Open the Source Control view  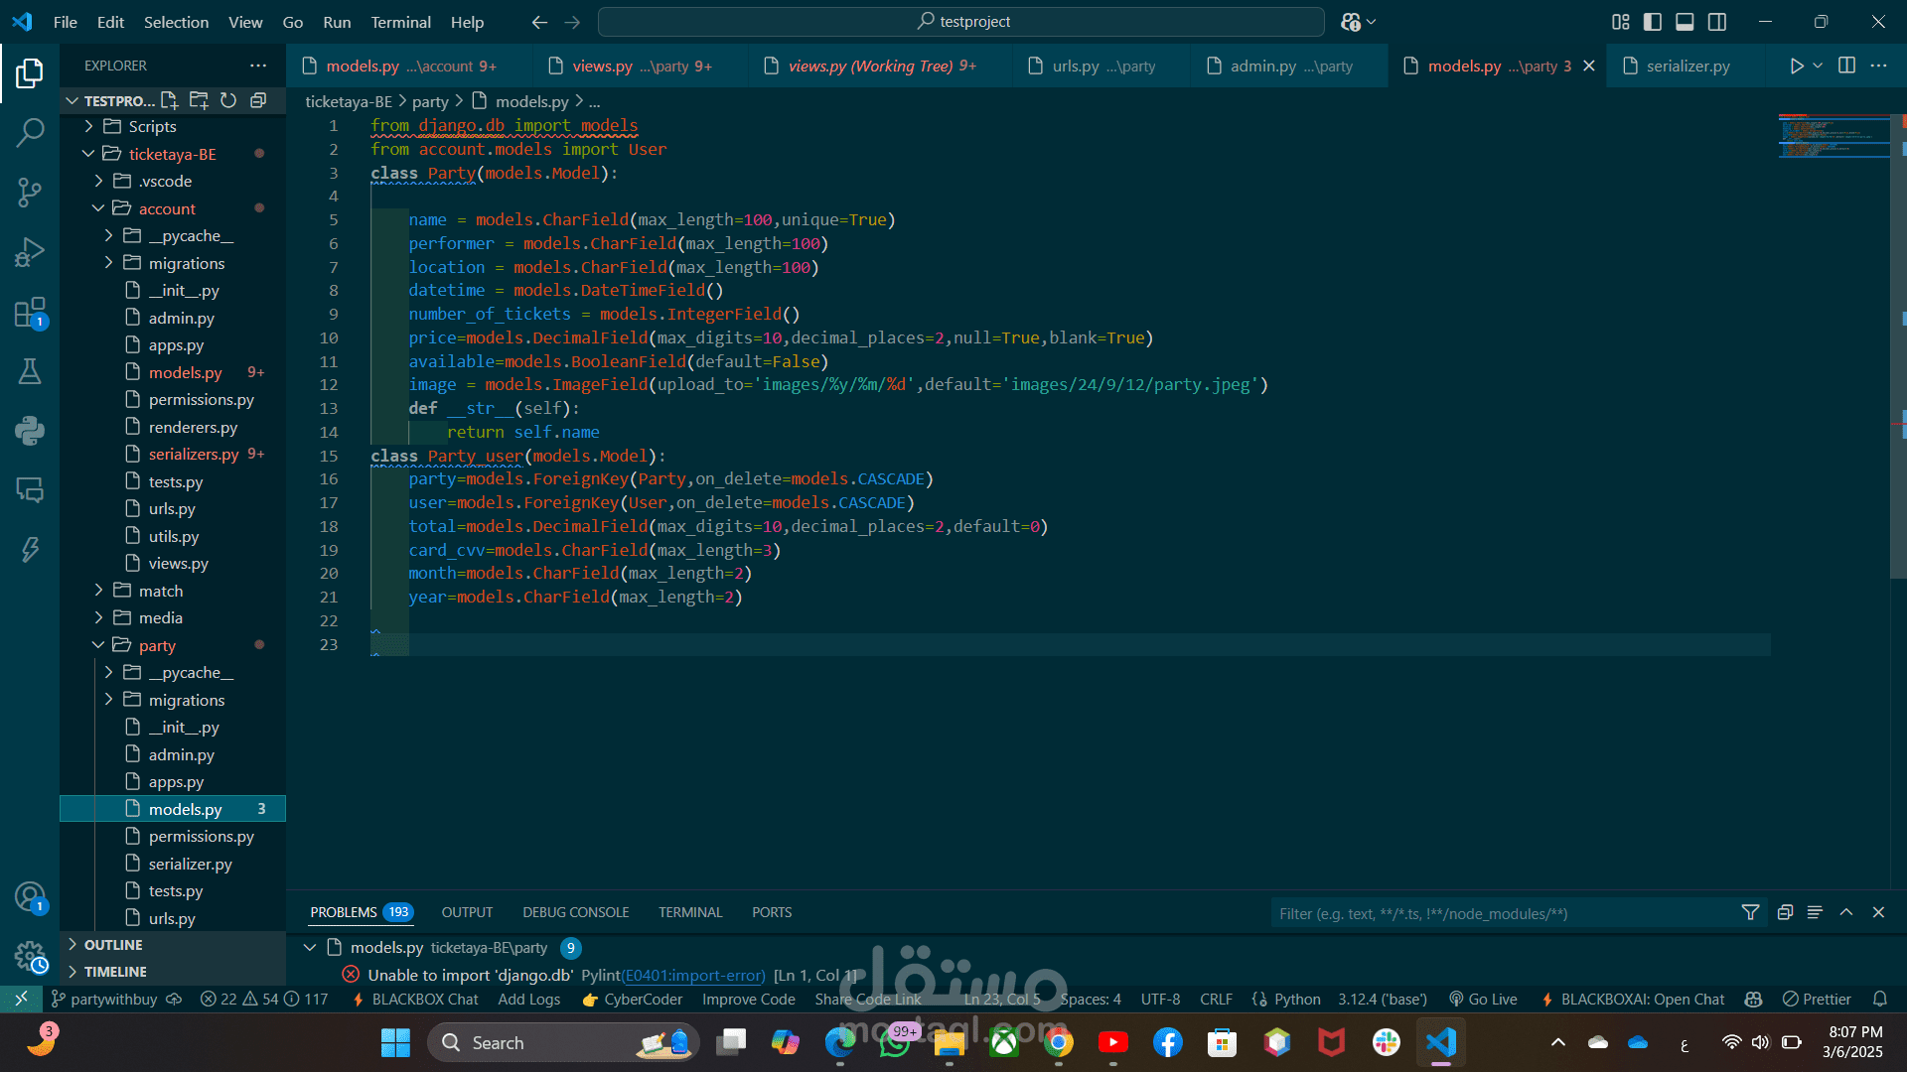click(30, 192)
